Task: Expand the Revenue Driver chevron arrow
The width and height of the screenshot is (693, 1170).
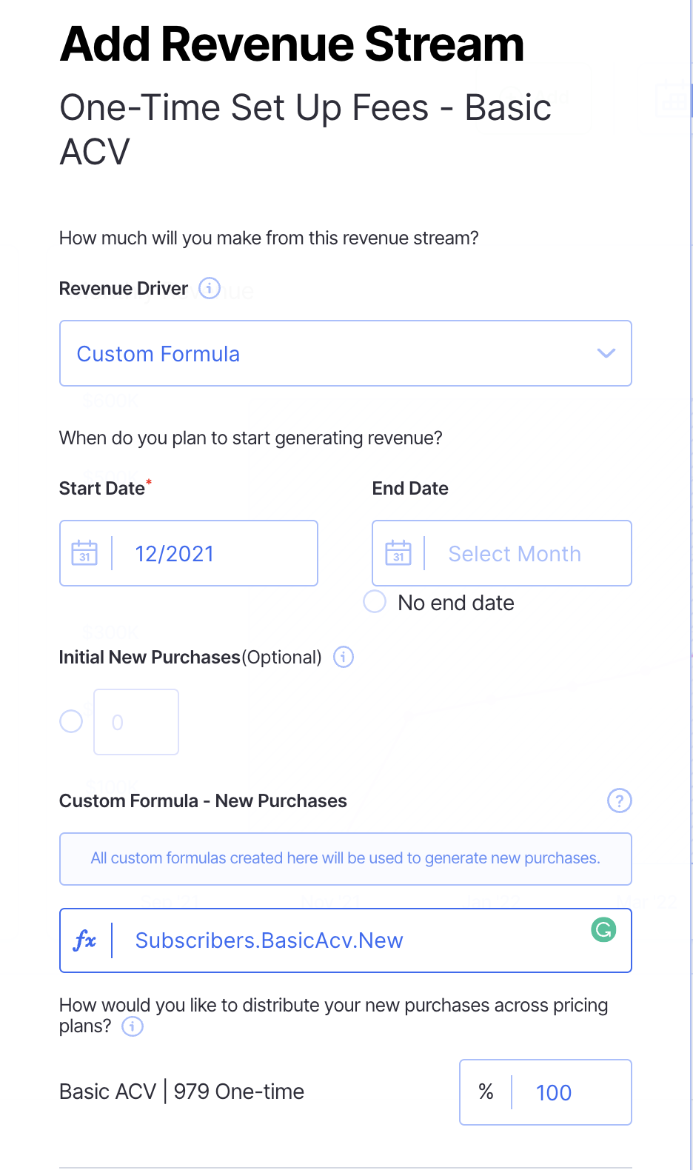Action: (x=606, y=353)
